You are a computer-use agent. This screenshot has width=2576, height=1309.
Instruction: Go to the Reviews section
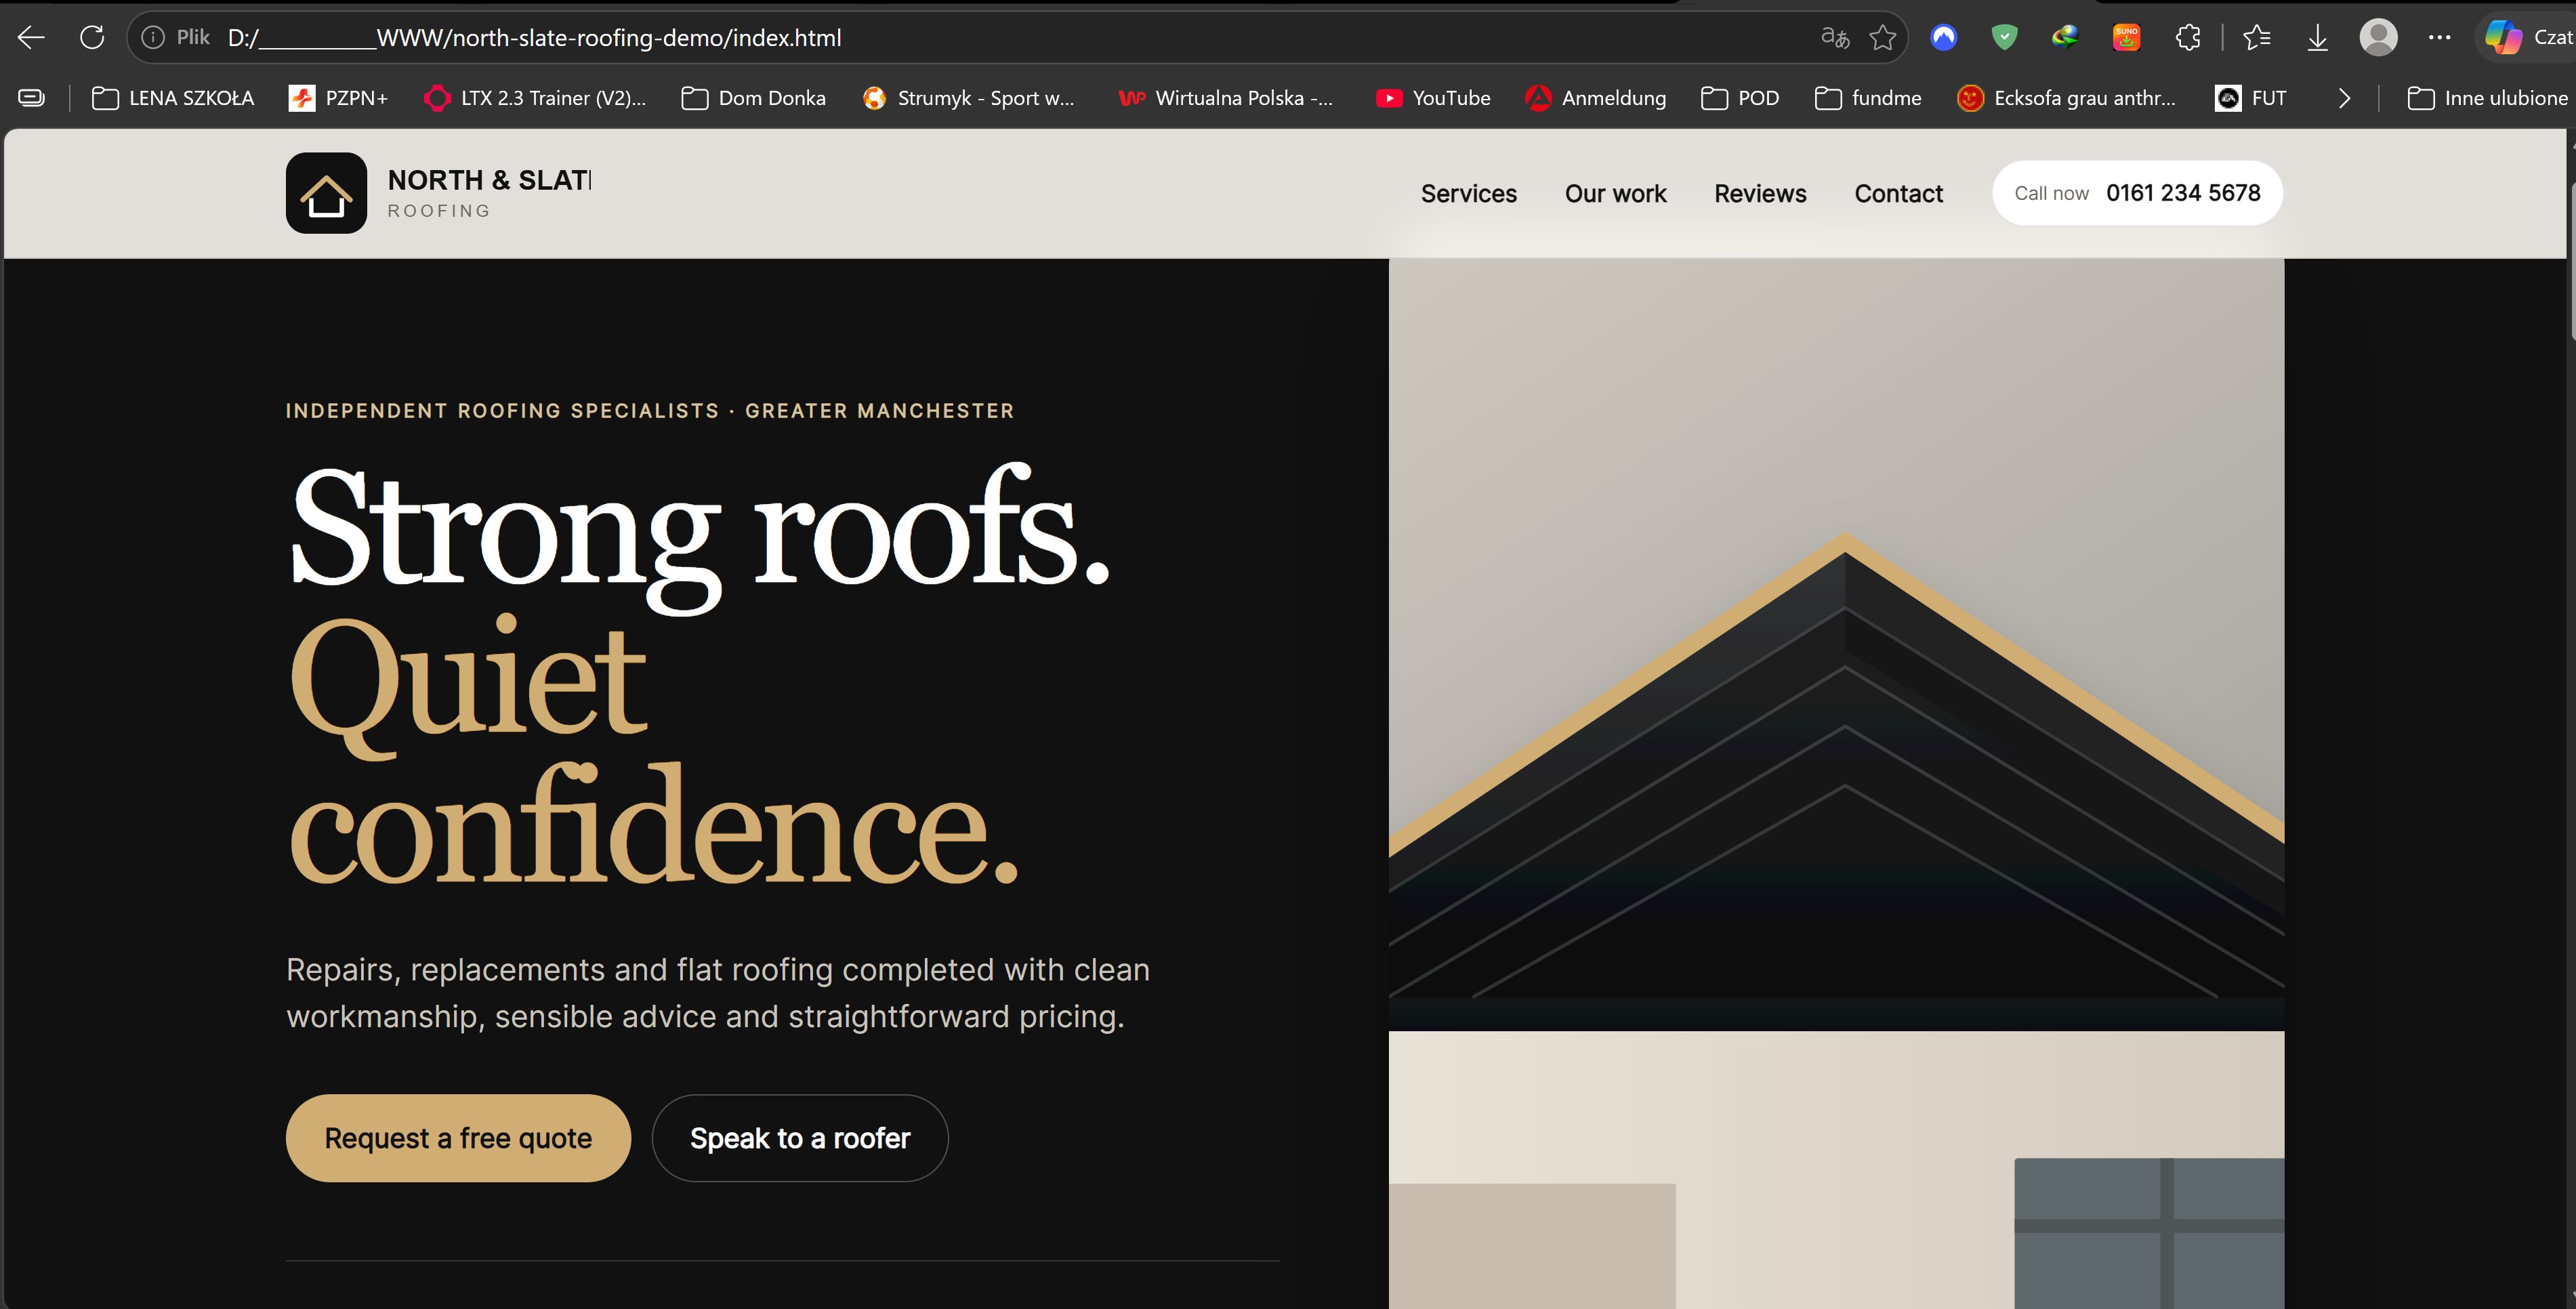point(1760,193)
